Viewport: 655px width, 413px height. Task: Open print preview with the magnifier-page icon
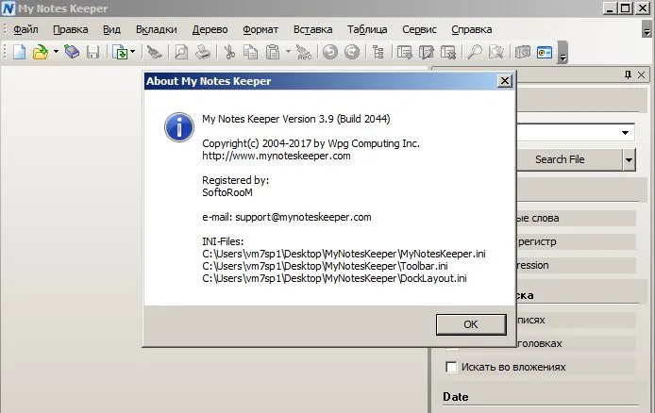coord(181,52)
